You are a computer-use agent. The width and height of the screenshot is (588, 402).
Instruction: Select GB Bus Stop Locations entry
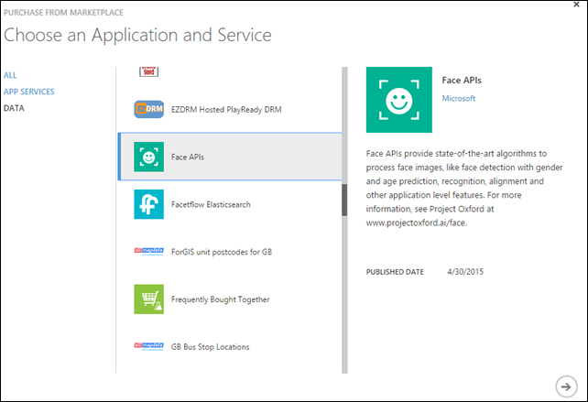point(210,347)
